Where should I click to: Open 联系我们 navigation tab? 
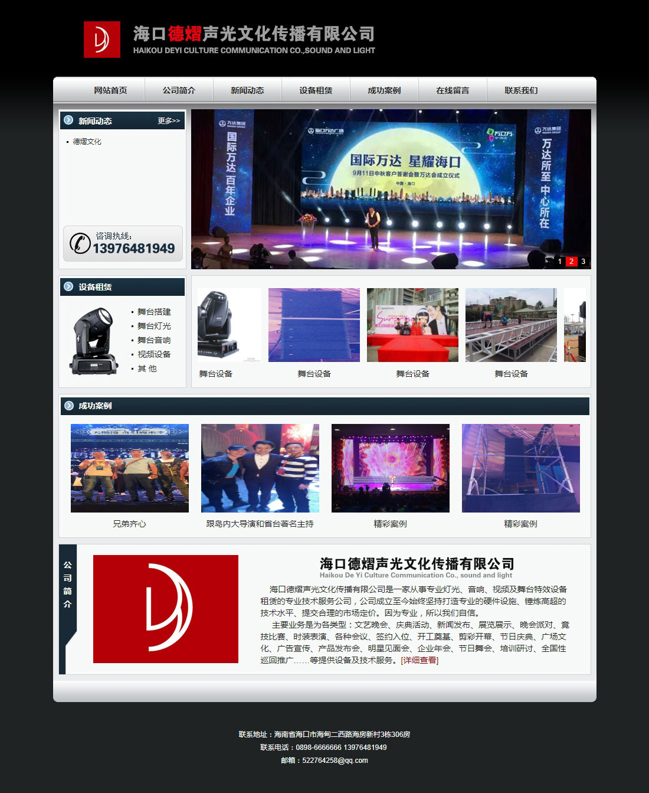click(x=521, y=90)
